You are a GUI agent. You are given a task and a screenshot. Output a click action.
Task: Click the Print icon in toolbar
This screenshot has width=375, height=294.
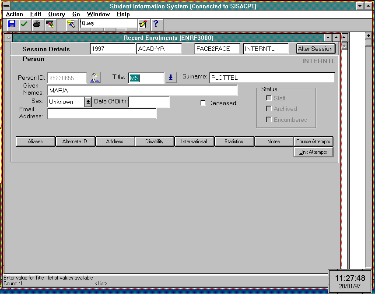coord(37,24)
